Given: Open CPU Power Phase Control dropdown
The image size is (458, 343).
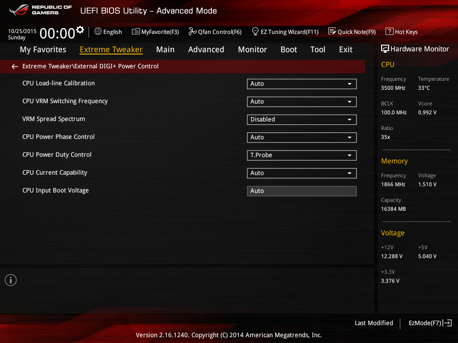Looking at the screenshot, I should coord(302,138).
